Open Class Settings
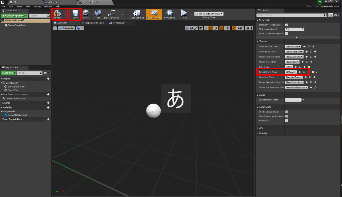The image size is (342, 197). (x=137, y=14)
